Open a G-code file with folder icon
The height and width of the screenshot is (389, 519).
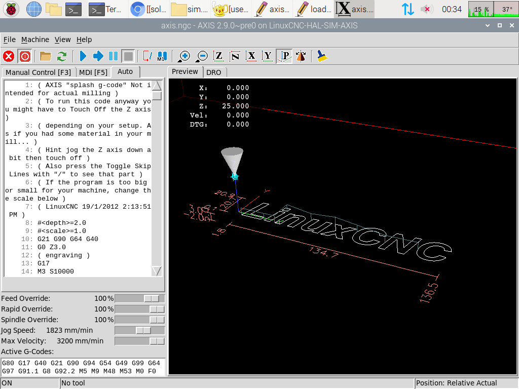[x=45, y=56]
